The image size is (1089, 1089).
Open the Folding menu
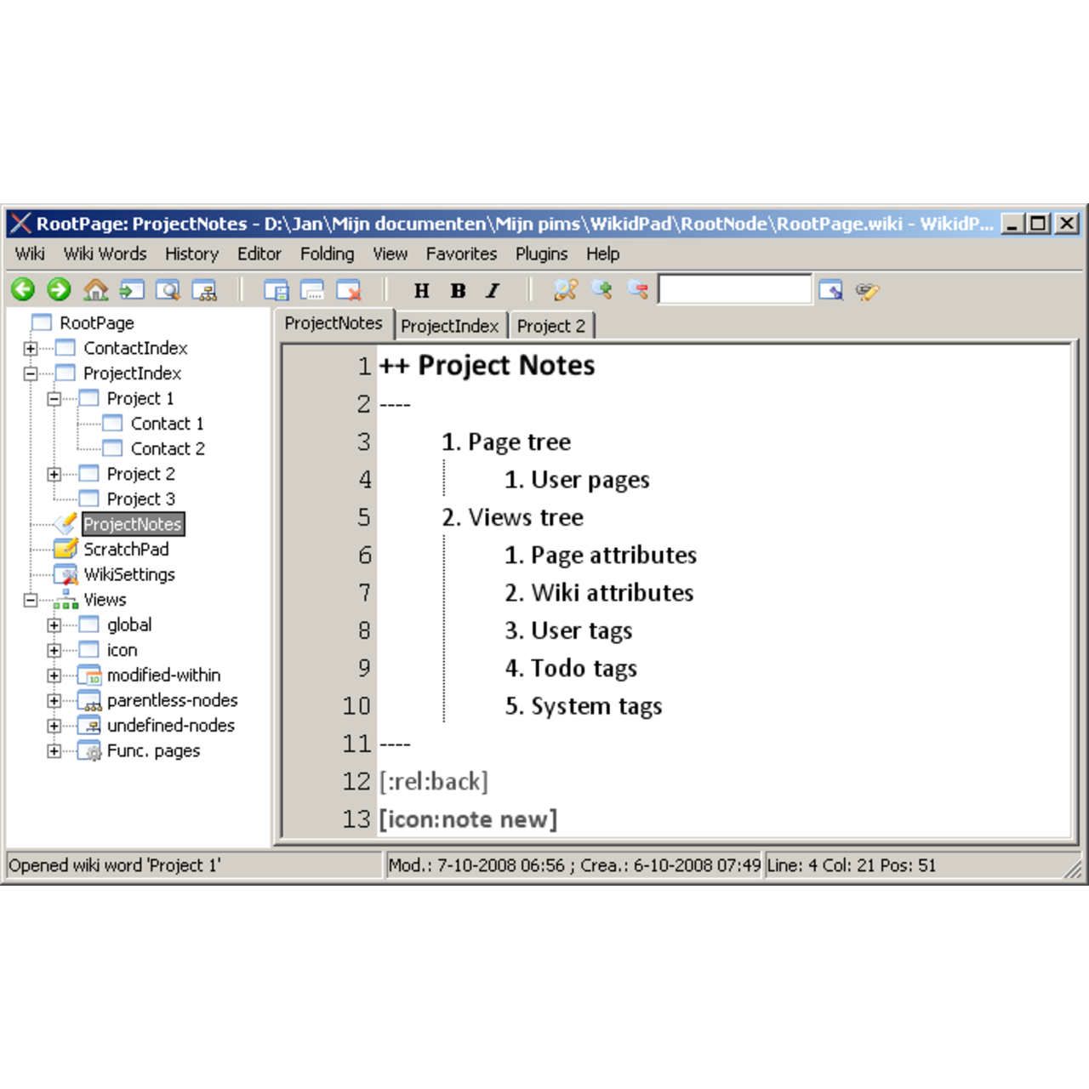click(327, 254)
